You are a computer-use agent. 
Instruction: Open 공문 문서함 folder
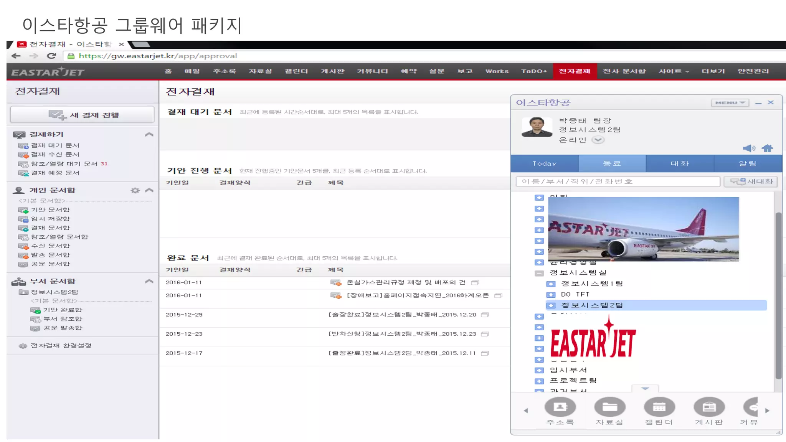click(x=50, y=264)
